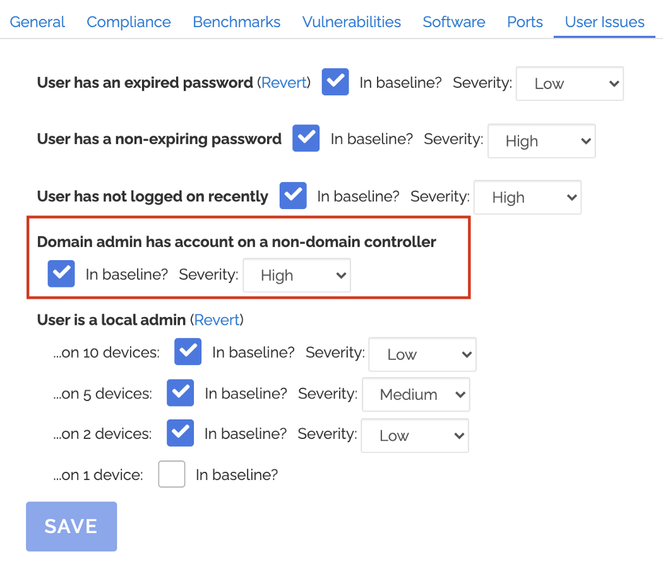Open the Compliance tab
Image resolution: width=663 pixels, height=571 pixels.
tap(129, 22)
